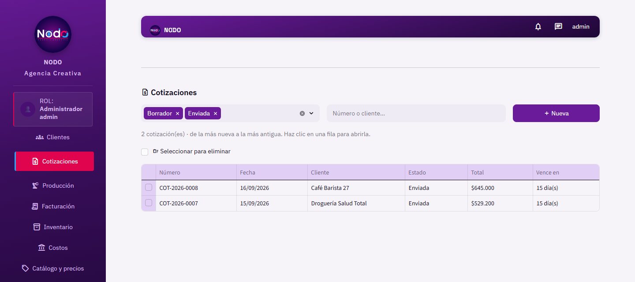This screenshot has width=635, height=282.
Task: Sort by Fecha column header
Action: (272, 172)
